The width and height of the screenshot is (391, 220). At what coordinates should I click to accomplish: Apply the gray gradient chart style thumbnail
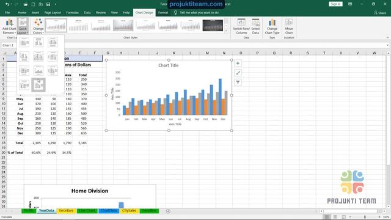coord(123,25)
